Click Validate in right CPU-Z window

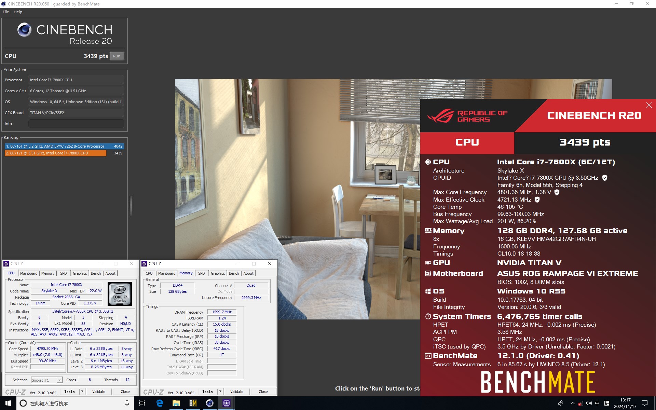(237, 392)
